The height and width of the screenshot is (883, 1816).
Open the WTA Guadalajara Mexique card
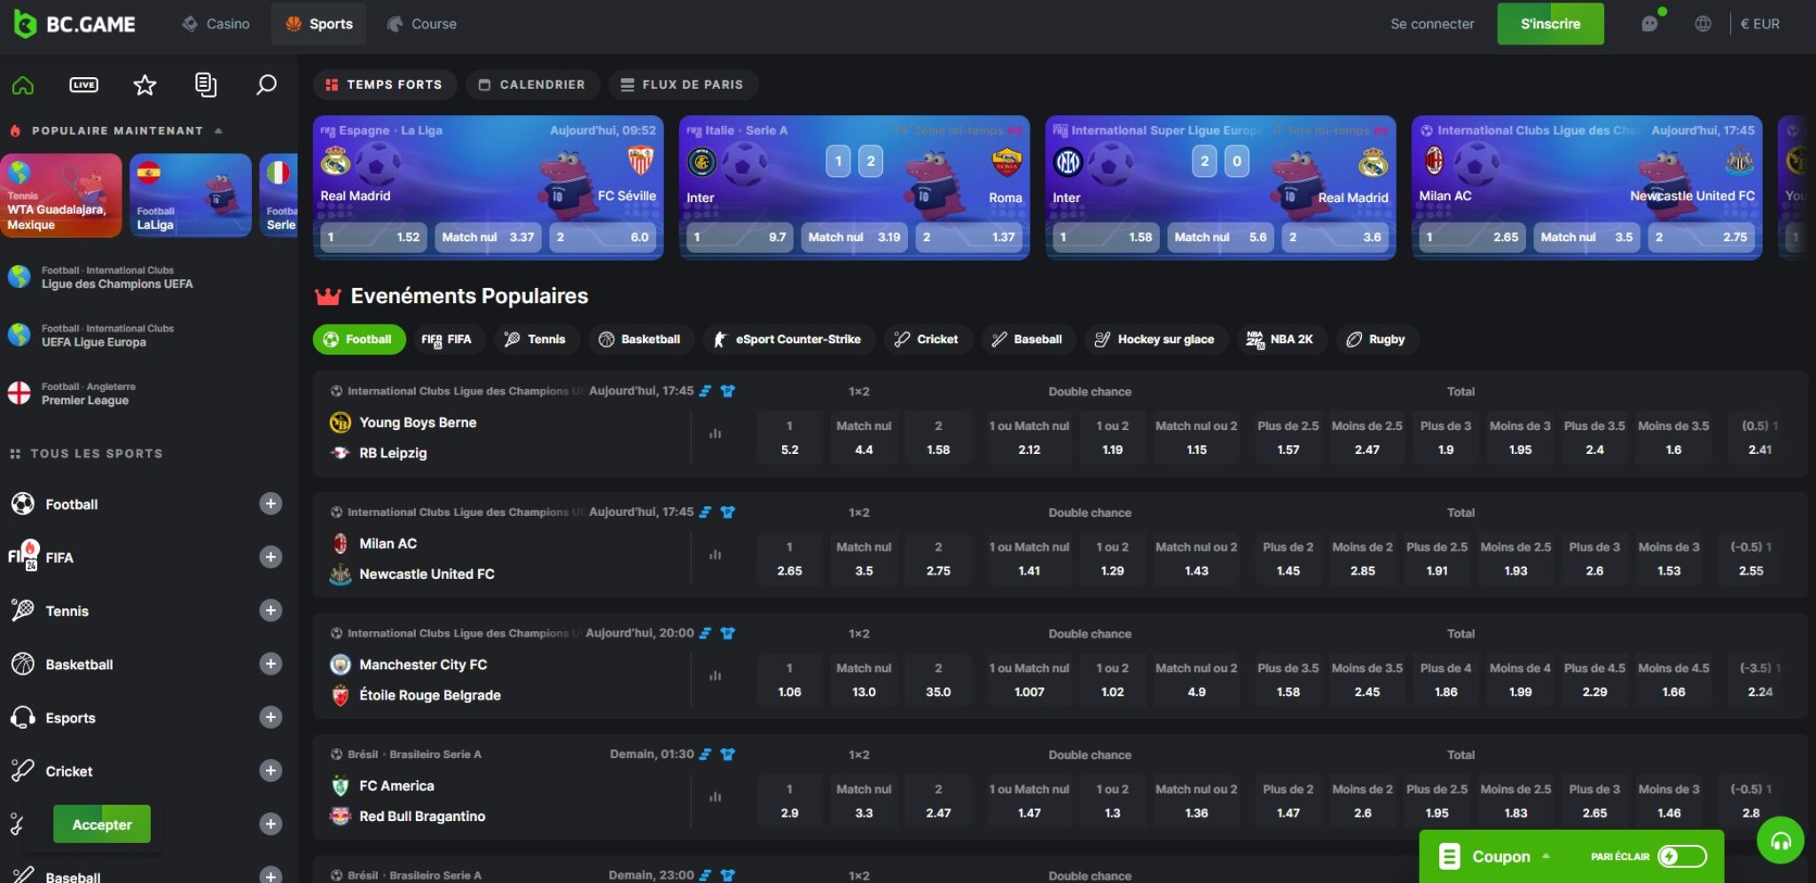61,195
